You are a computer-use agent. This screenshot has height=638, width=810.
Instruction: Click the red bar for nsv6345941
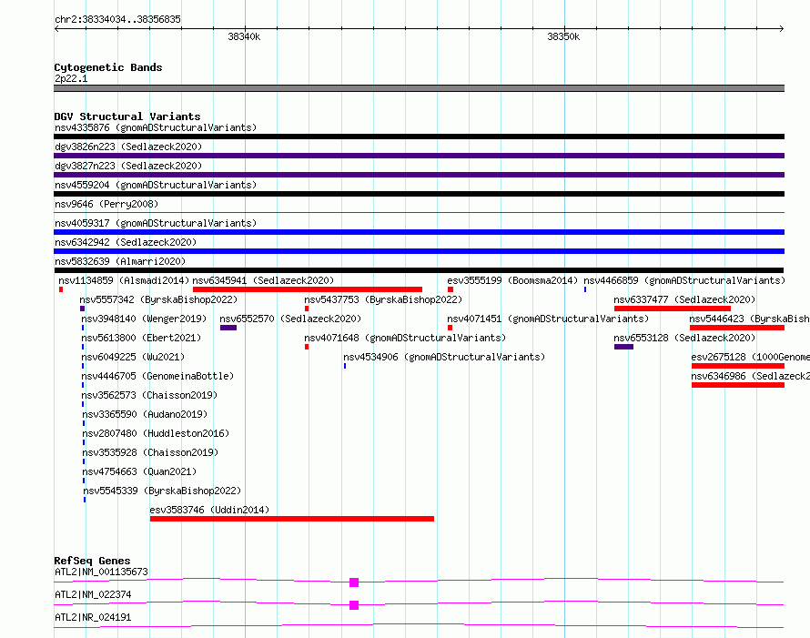(308, 289)
